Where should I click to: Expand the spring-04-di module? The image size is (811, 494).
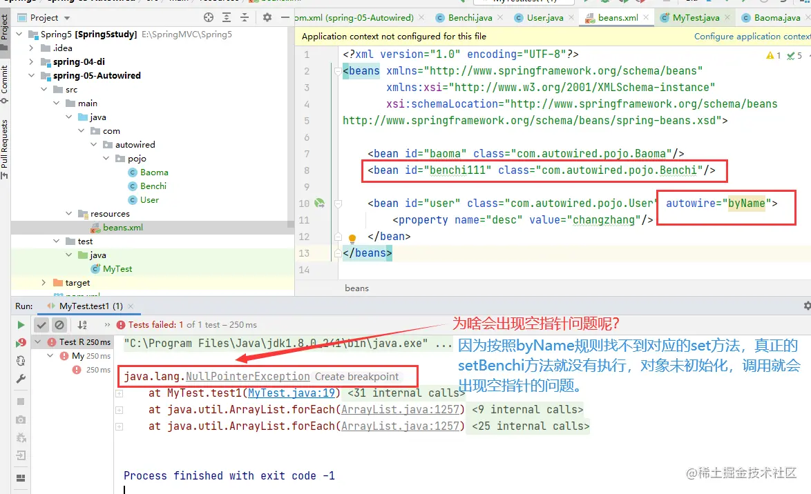pos(32,62)
